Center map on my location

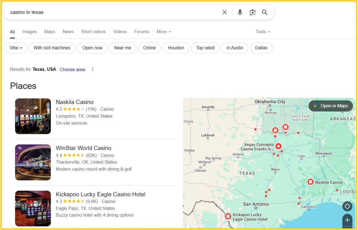(x=347, y=206)
